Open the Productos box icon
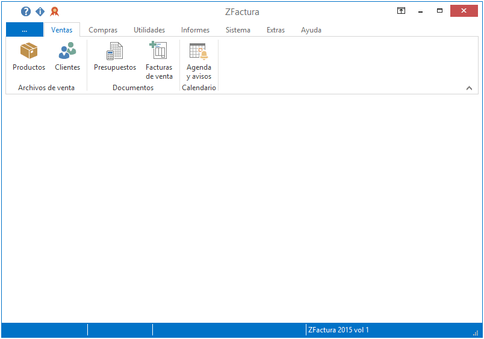The image size is (484, 339). (29, 51)
